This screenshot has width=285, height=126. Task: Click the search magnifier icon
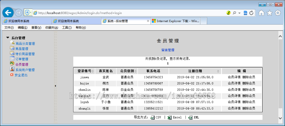[234, 13]
